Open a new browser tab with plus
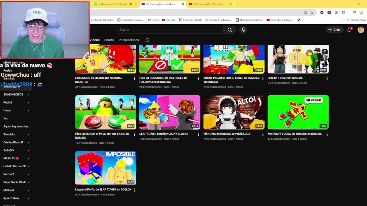Image resolution: width=367 pixels, height=206 pixels. point(238,4)
